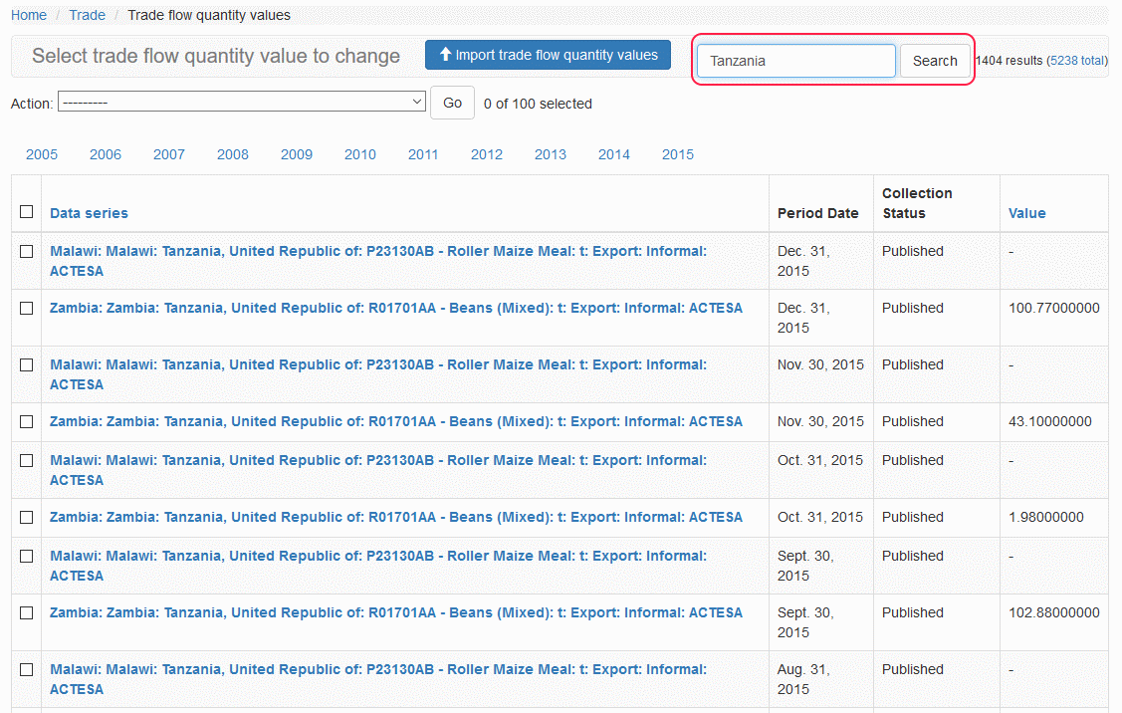Open the Action dropdown

coord(243,103)
